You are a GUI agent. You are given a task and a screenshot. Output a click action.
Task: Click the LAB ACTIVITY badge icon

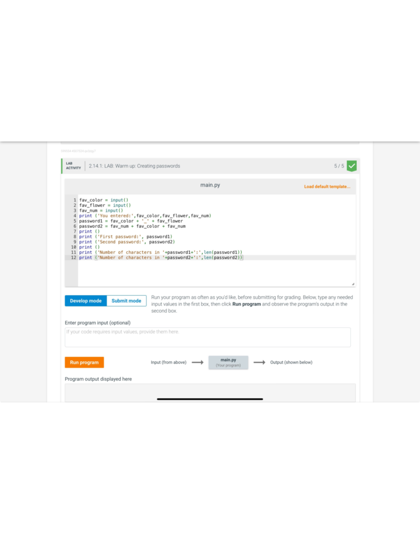coord(73,165)
